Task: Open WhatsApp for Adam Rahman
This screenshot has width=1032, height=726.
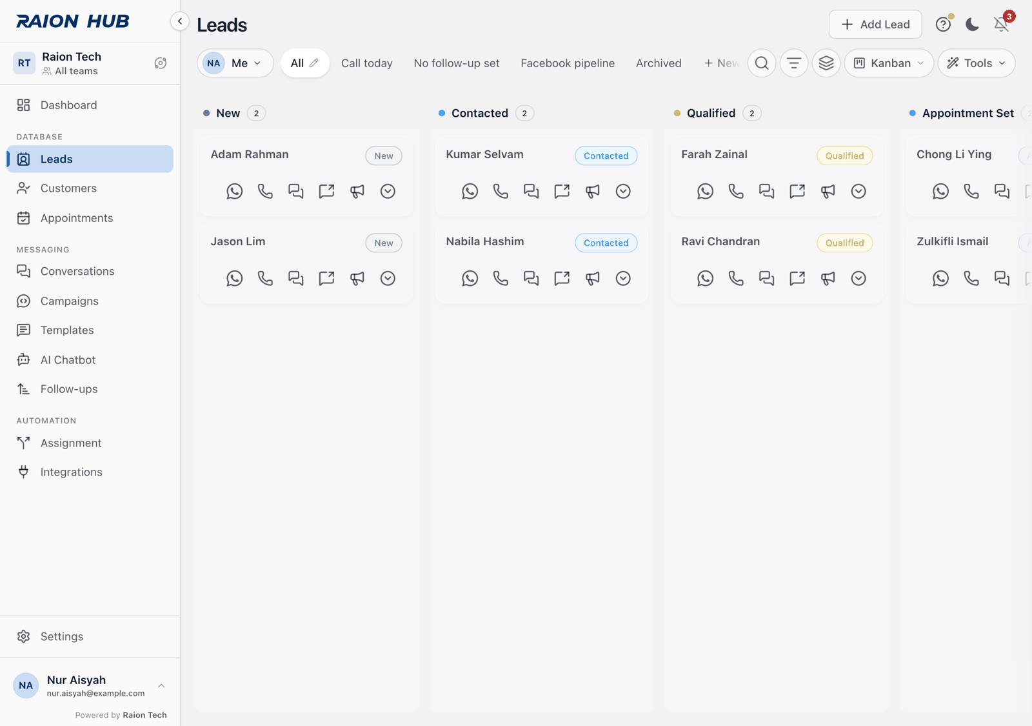Action: (235, 191)
